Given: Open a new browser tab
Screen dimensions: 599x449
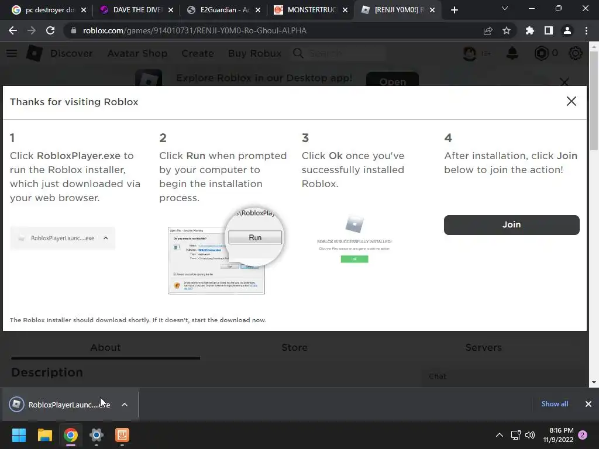Looking at the screenshot, I should [454, 11].
